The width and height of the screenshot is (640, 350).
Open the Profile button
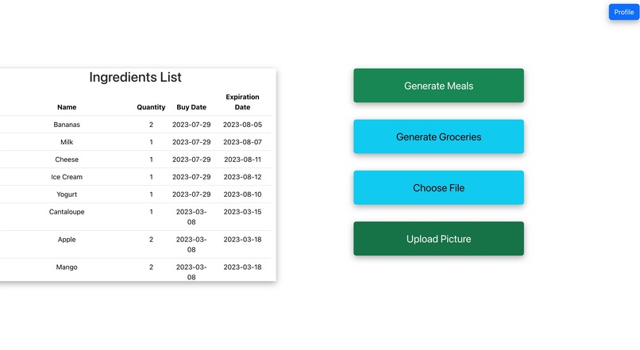point(623,12)
